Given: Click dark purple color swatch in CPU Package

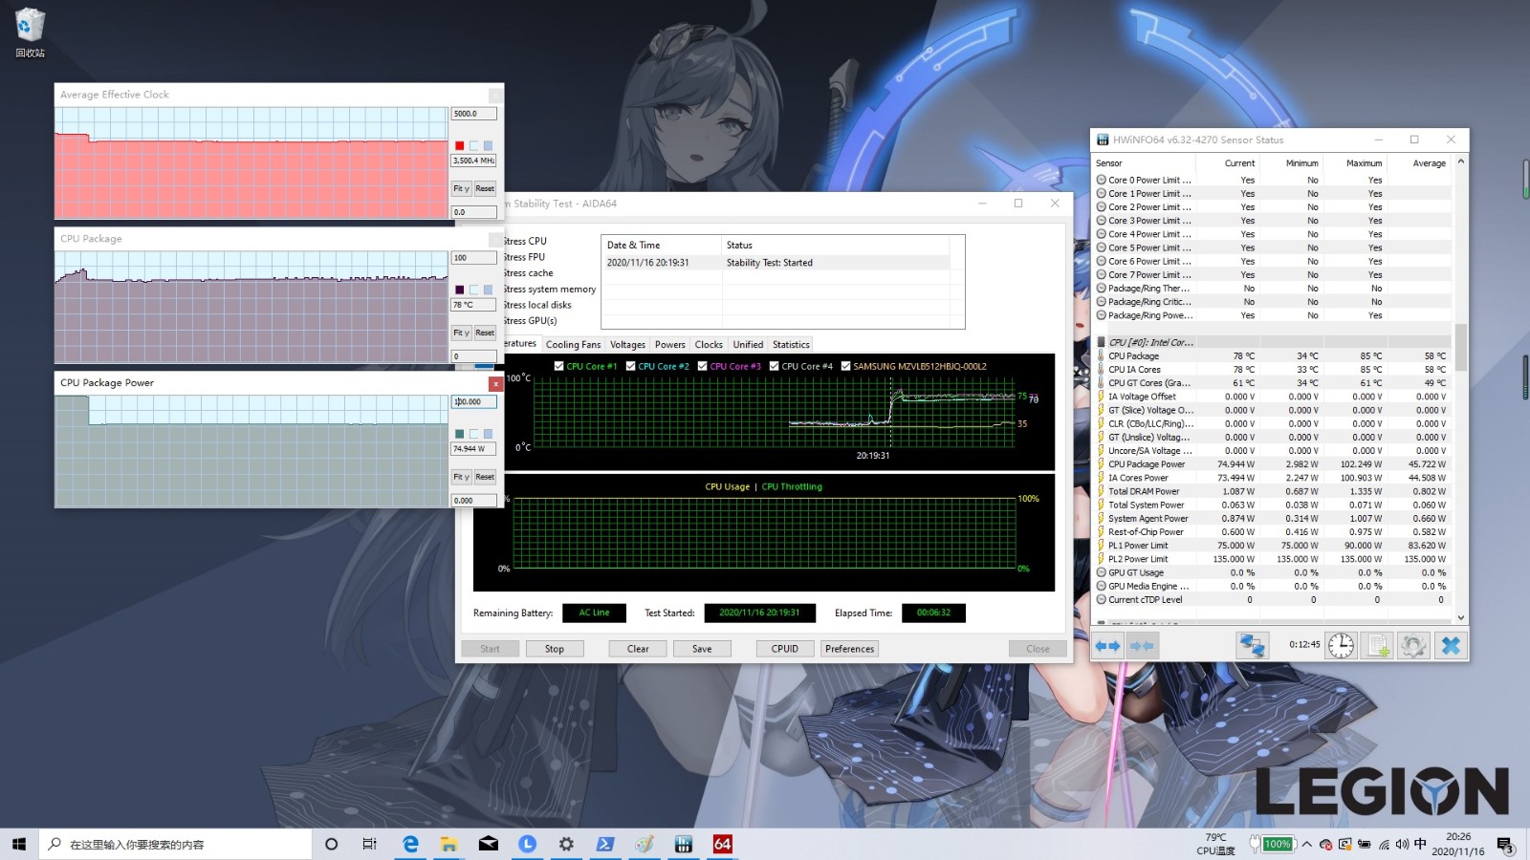Looking at the screenshot, I should coord(459,290).
